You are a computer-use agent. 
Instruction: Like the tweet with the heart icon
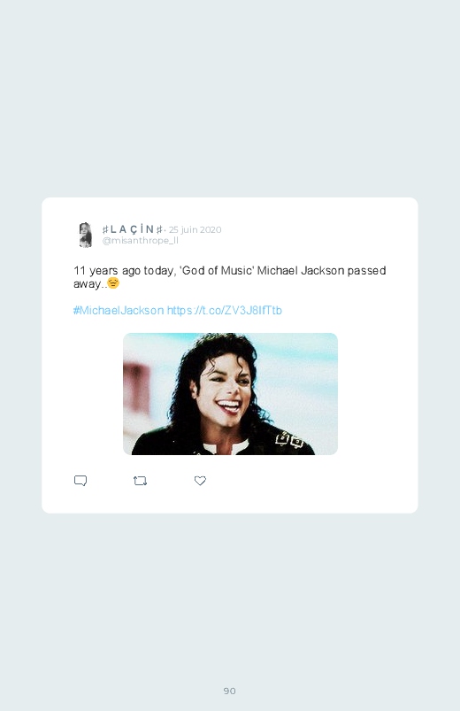pos(200,481)
